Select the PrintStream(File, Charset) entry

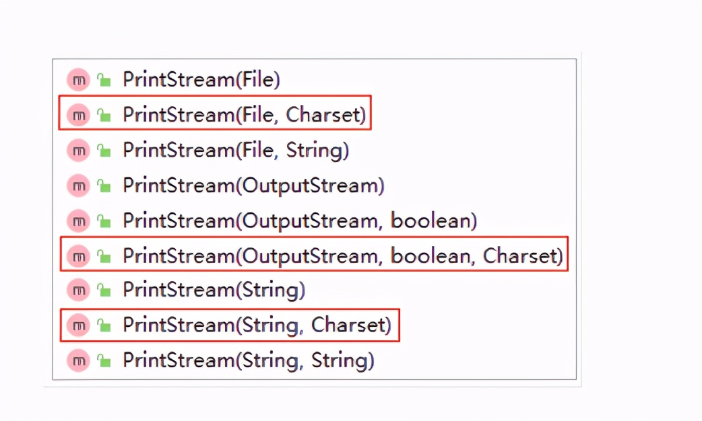point(244,115)
